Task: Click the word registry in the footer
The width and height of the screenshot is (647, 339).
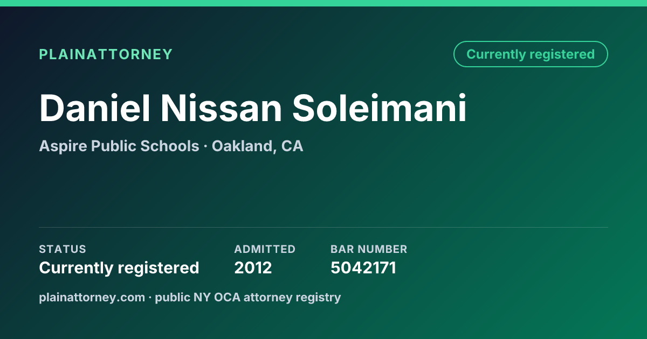Action: [x=323, y=297]
